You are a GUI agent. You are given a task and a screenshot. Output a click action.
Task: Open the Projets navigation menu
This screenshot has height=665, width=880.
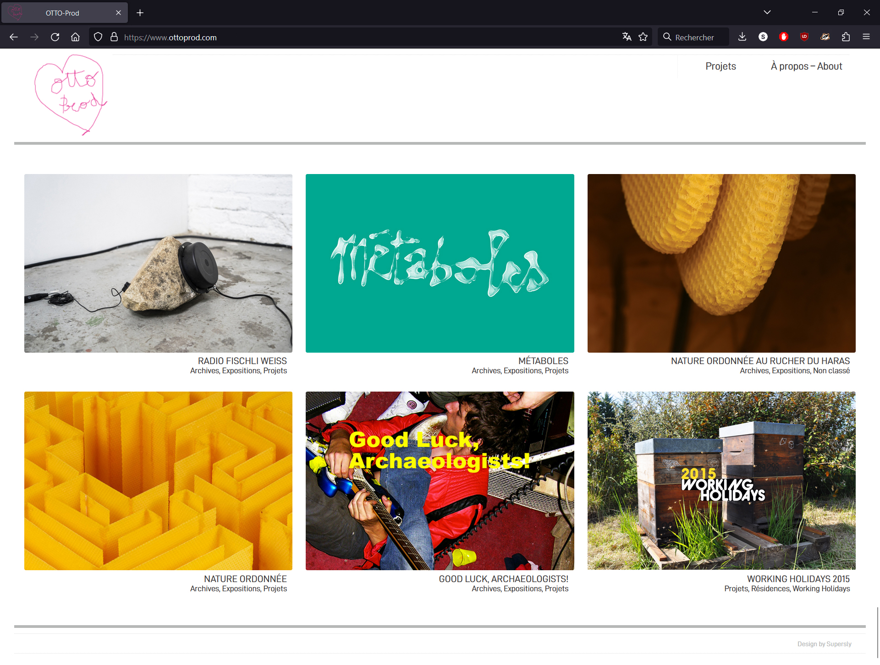720,66
